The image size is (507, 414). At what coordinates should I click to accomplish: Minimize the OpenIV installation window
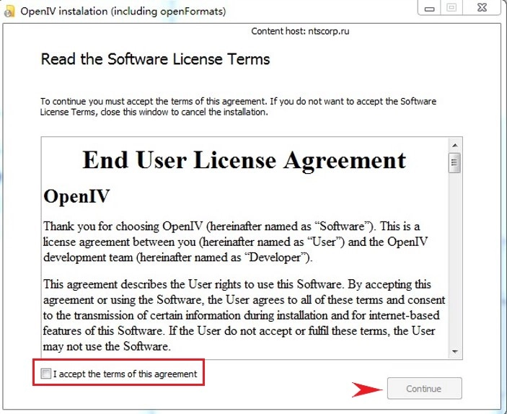point(430,8)
